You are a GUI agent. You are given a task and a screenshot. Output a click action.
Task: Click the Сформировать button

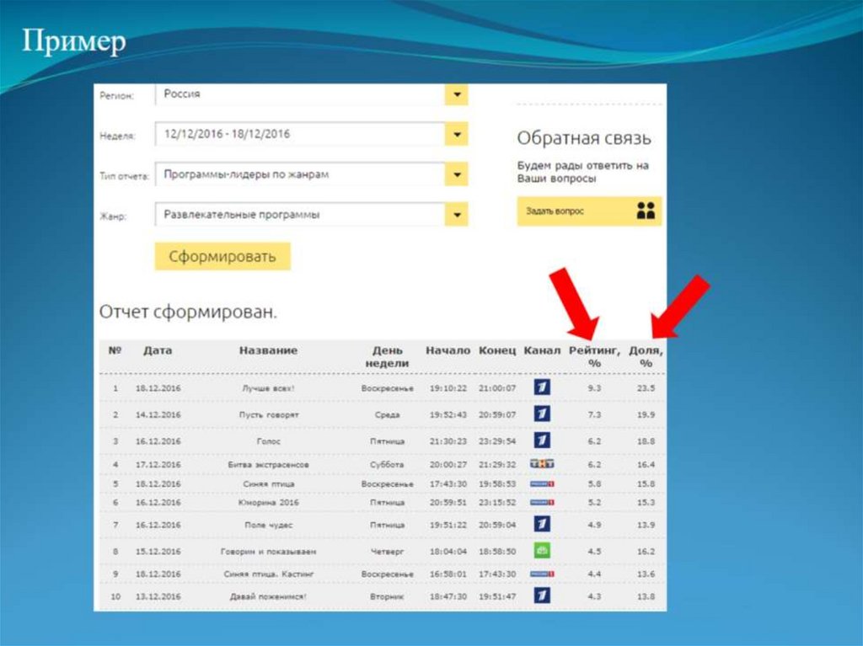[x=222, y=256]
